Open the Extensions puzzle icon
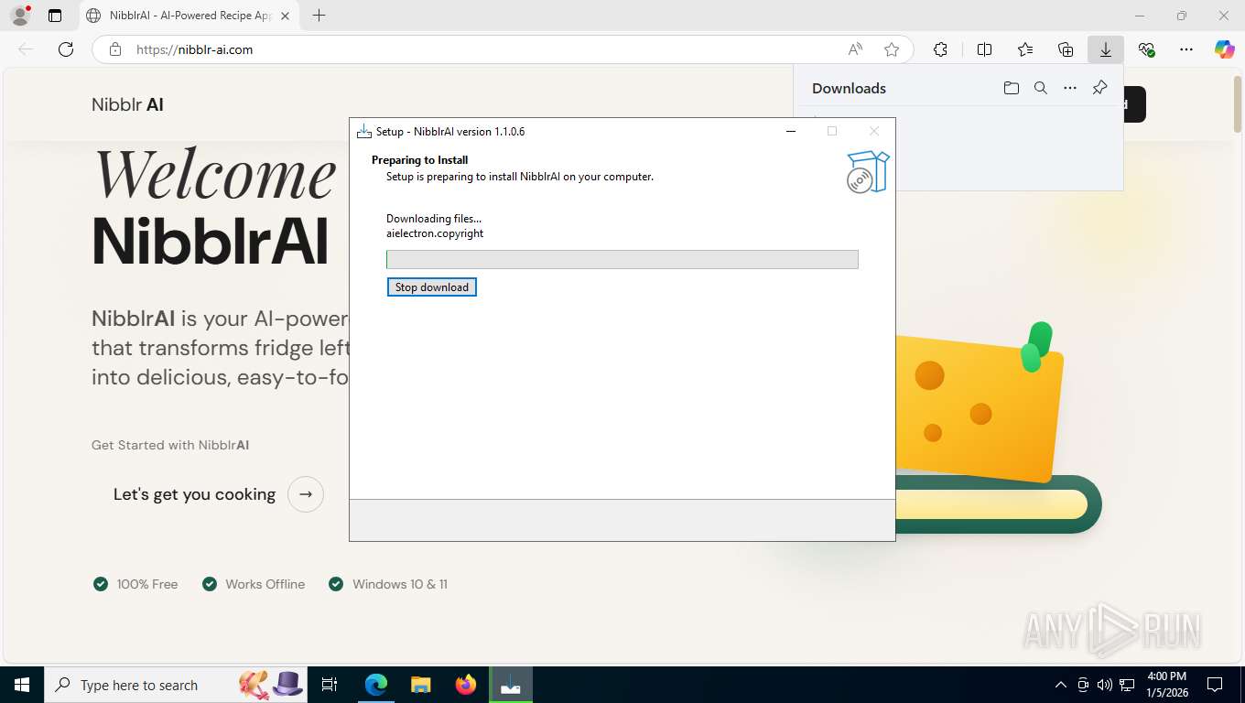 pos(940,49)
